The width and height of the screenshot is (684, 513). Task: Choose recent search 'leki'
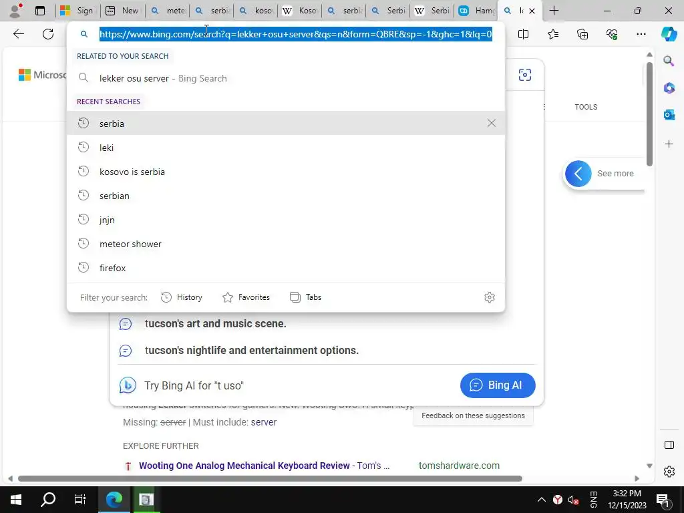(x=286, y=148)
